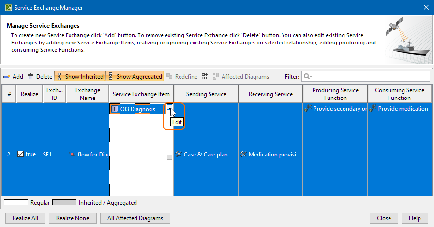Click the Medication provision receiving service icon
The height and width of the screenshot is (227, 434).
tap(243, 155)
